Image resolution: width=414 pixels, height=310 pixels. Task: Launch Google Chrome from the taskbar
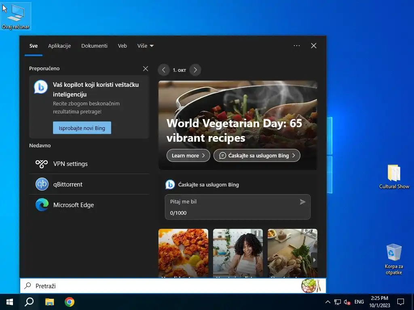[x=70, y=302]
